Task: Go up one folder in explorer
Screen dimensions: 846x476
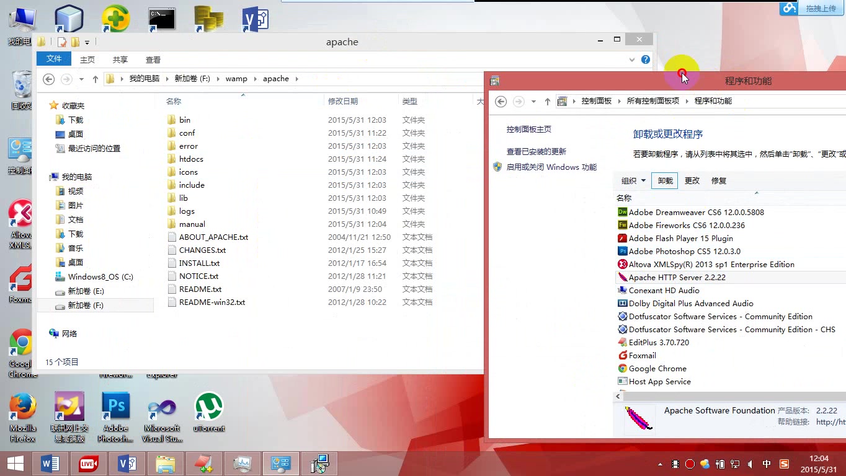Action: [x=95, y=79]
